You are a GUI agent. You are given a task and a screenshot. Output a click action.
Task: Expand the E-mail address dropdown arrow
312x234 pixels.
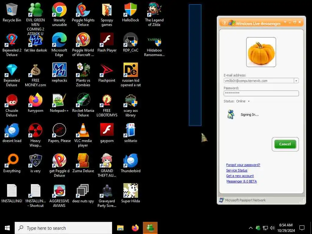point(296,81)
